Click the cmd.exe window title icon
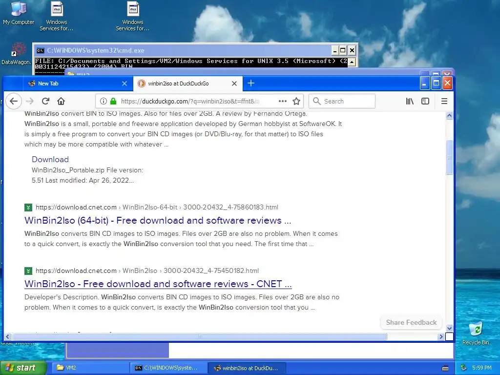500x375 pixels. point(40,50)
